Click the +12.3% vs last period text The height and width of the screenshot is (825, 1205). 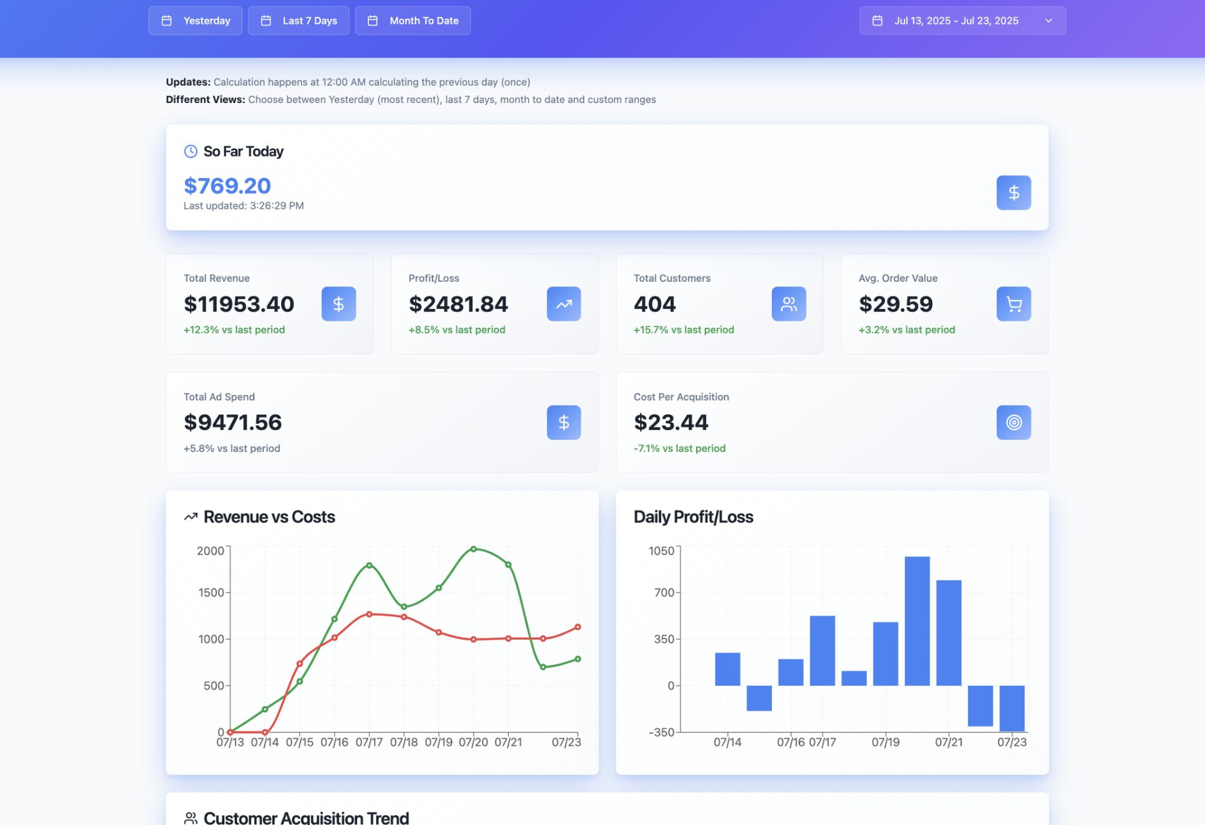point(234,330)
